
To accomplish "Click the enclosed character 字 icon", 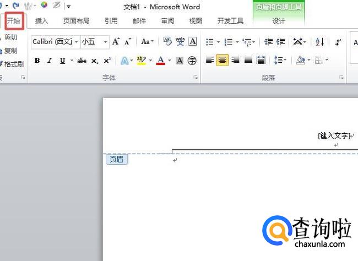I will (x=192, y=61).
